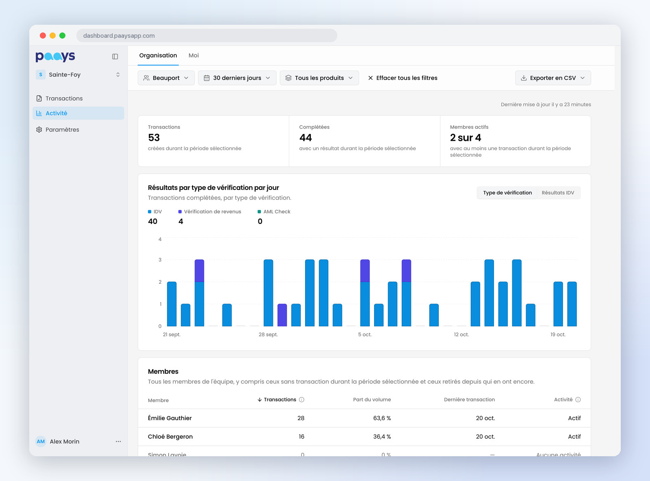Switch to the Moi tab
Image resolution: width=650 pixels, height=481 pixels.
(x=194, y=56)
